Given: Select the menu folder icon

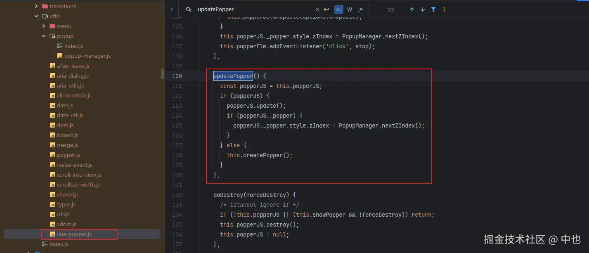Looking at the screenshot, I should pos(52,26).
